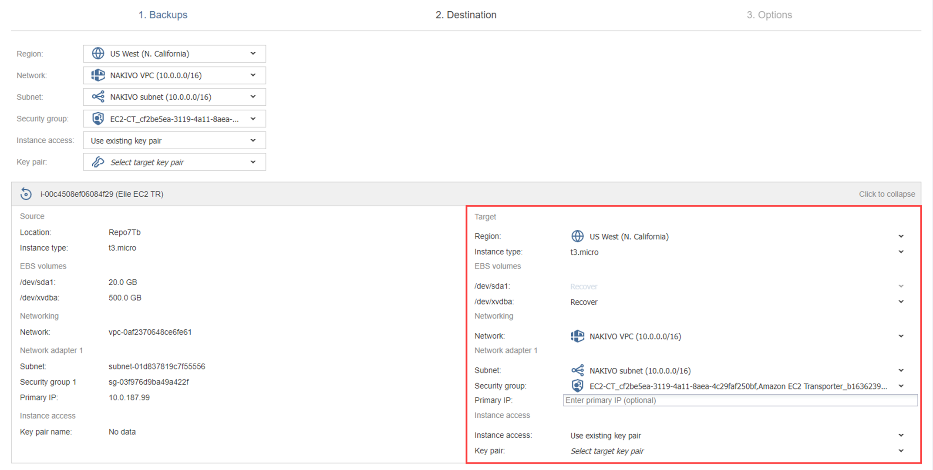Click recovery icon next to instance i-00c4508ef06084f29
The image size is (933, 470).
[x=26, y=194]
